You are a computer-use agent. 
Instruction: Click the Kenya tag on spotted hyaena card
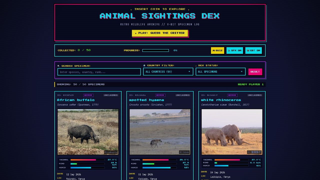pyautogui.click(x=160, y=95)
